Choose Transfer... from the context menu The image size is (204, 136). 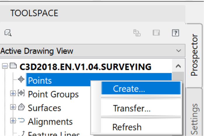[x=132, y=108]
